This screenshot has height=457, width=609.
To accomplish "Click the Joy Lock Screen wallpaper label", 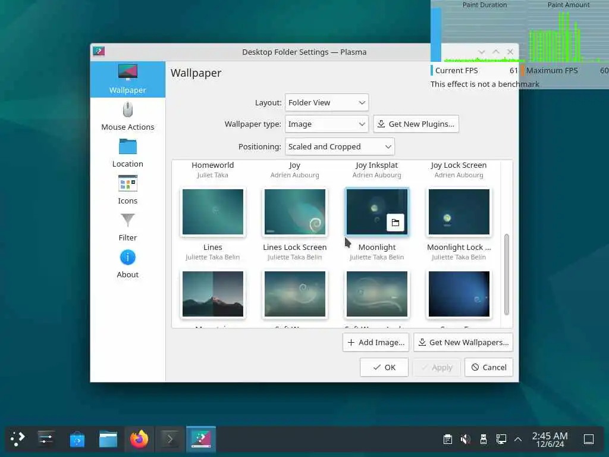I will click(x=459, y=165).
